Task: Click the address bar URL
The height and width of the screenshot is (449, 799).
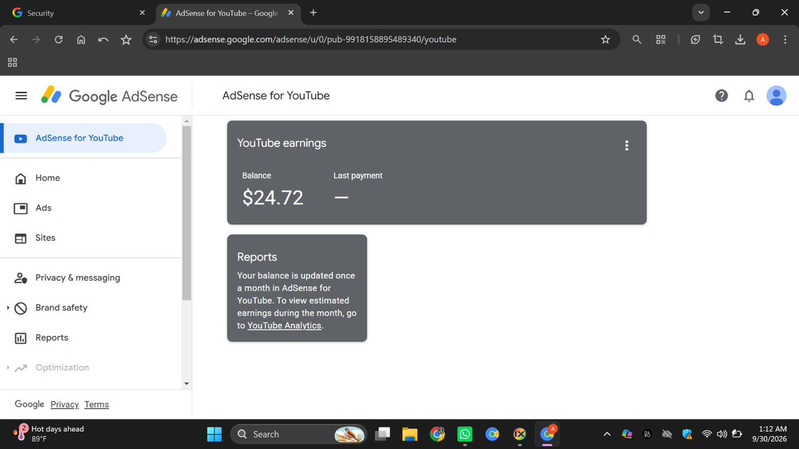Action: 311,40
